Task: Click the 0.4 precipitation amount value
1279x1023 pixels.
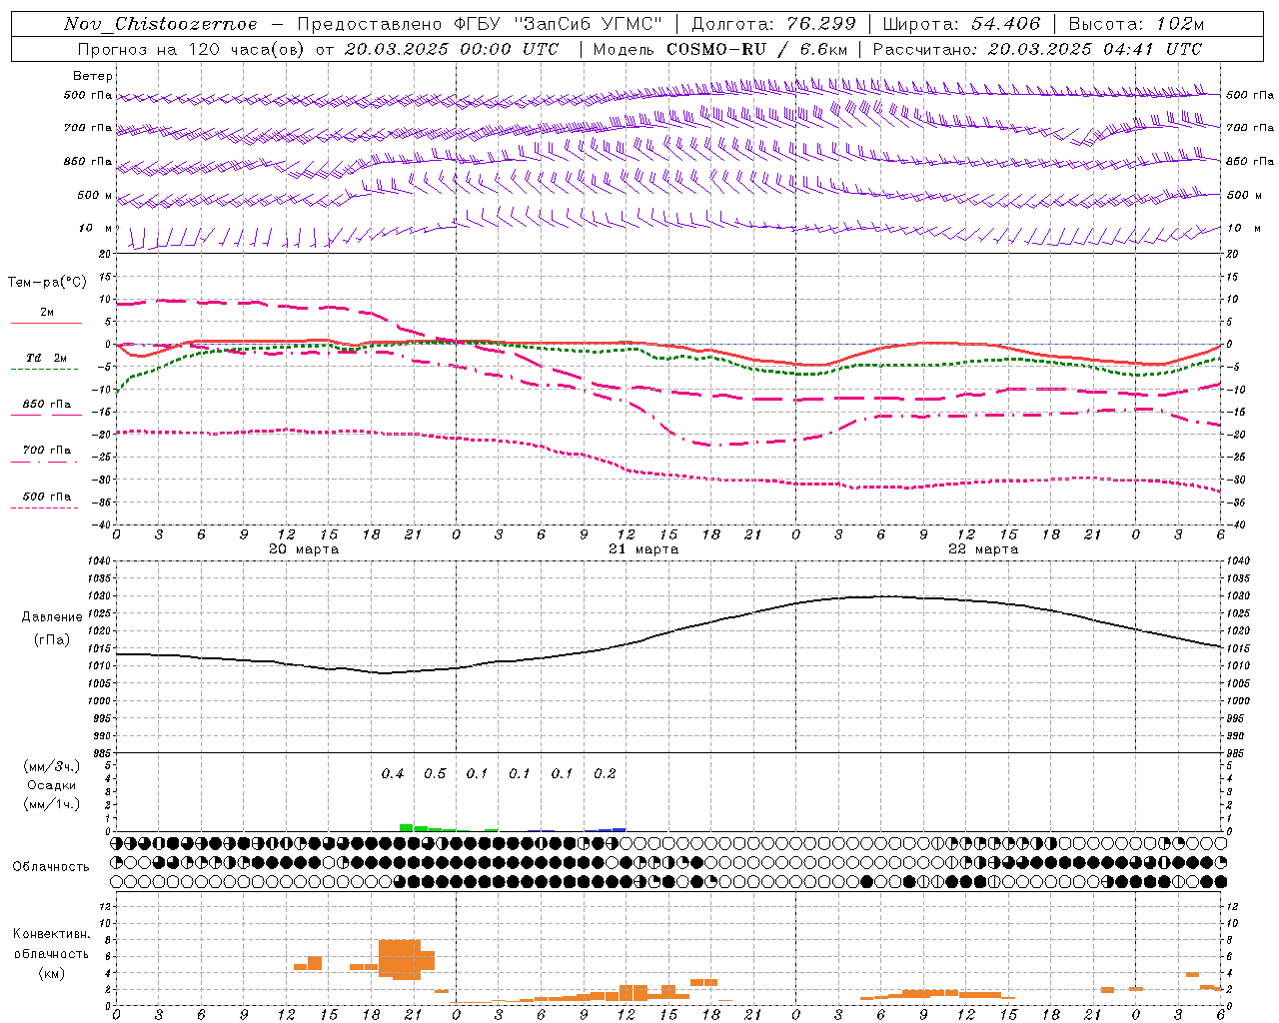Action: [x=393, y=773]
